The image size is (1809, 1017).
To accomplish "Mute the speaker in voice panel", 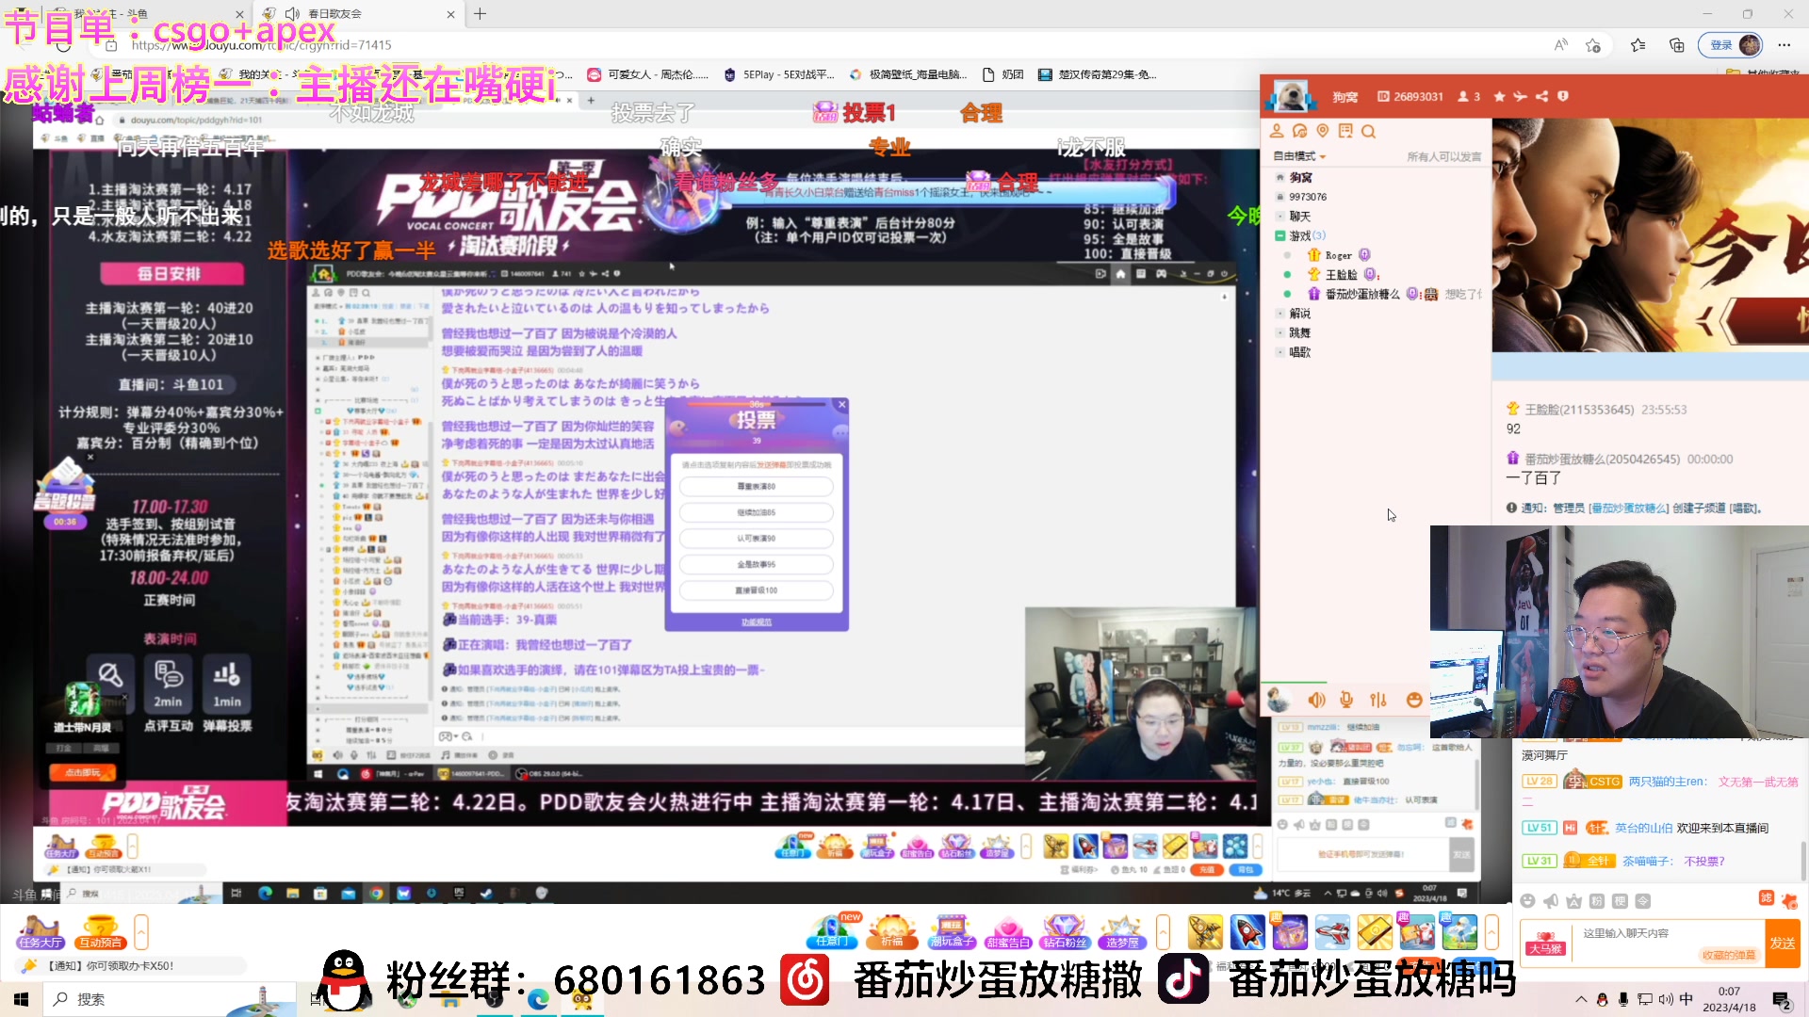I will point(1316,700).
